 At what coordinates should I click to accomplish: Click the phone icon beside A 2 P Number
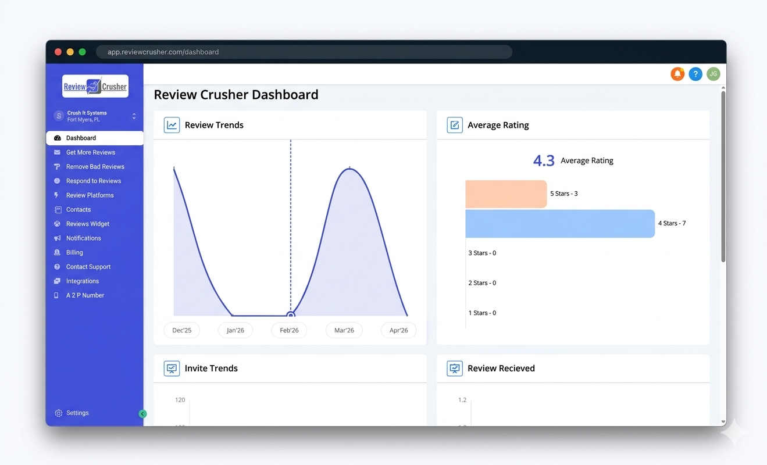coord(57,295)
